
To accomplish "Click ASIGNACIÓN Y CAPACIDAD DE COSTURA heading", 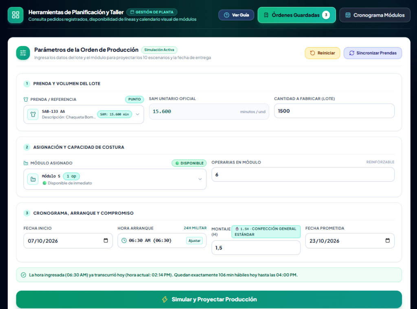I will 79,147.
